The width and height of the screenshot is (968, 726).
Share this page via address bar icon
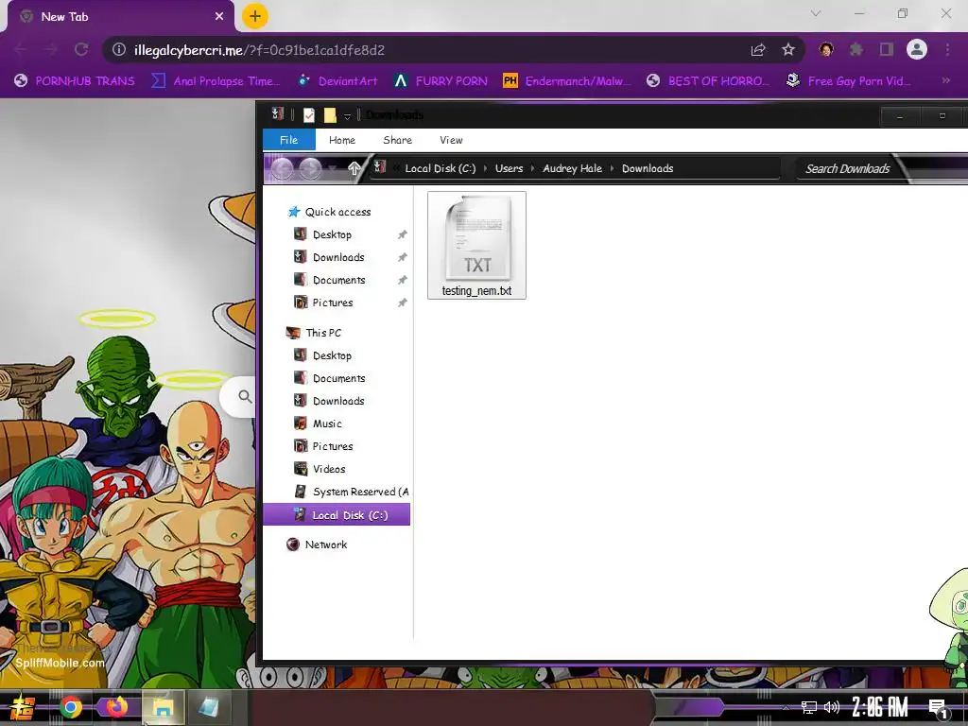pos(758,50)
